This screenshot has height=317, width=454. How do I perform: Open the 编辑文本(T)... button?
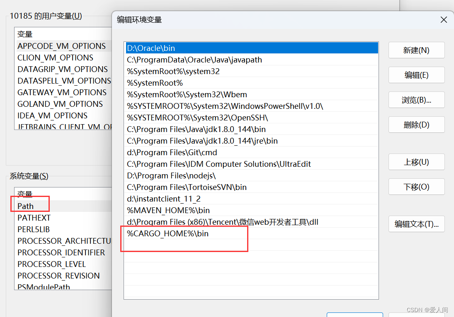(416, 224)
